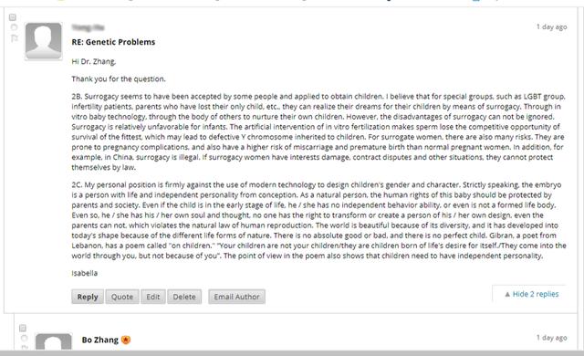
Task: Tick the select checkbox on Isabella's post
Action: coord(12,17)
